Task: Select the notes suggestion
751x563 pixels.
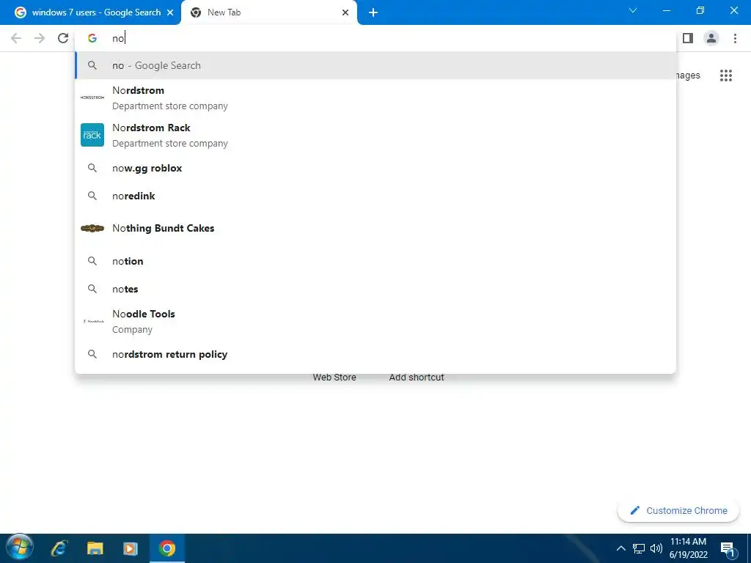Action: point(375,289)
